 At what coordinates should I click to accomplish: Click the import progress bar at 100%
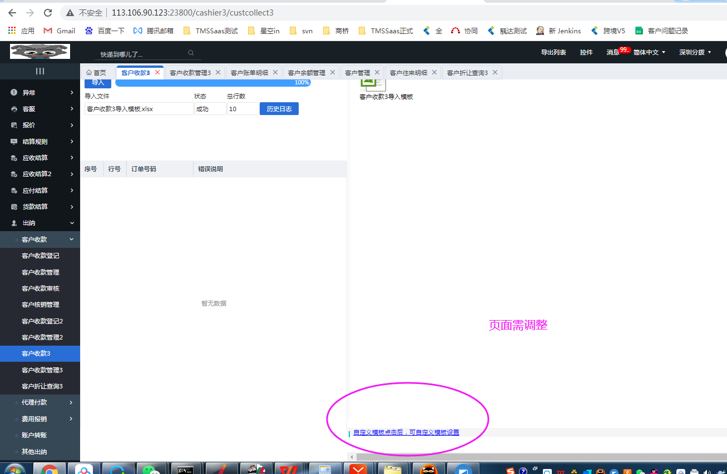[x=213, y=83]
